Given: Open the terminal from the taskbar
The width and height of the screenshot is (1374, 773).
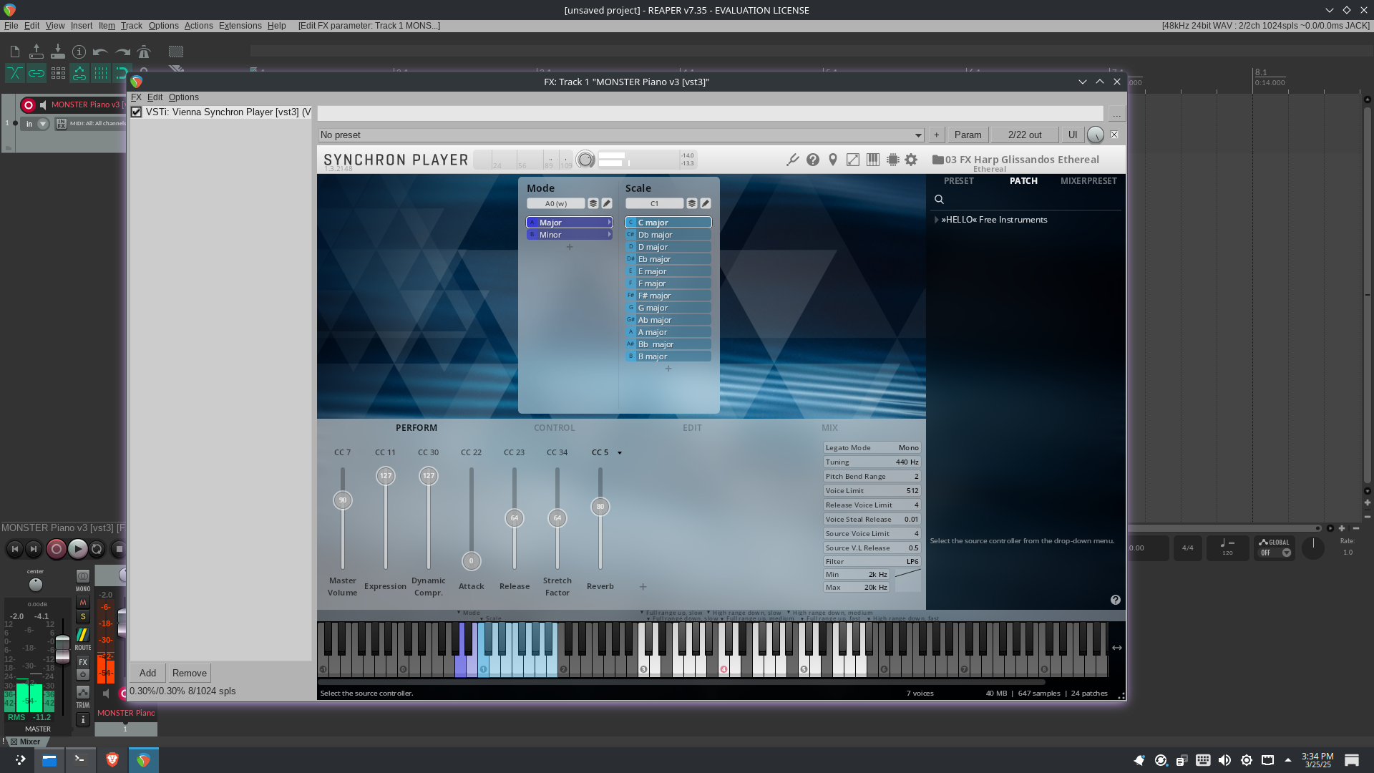Looking at the screenshot, I should (x=79, y=759).
